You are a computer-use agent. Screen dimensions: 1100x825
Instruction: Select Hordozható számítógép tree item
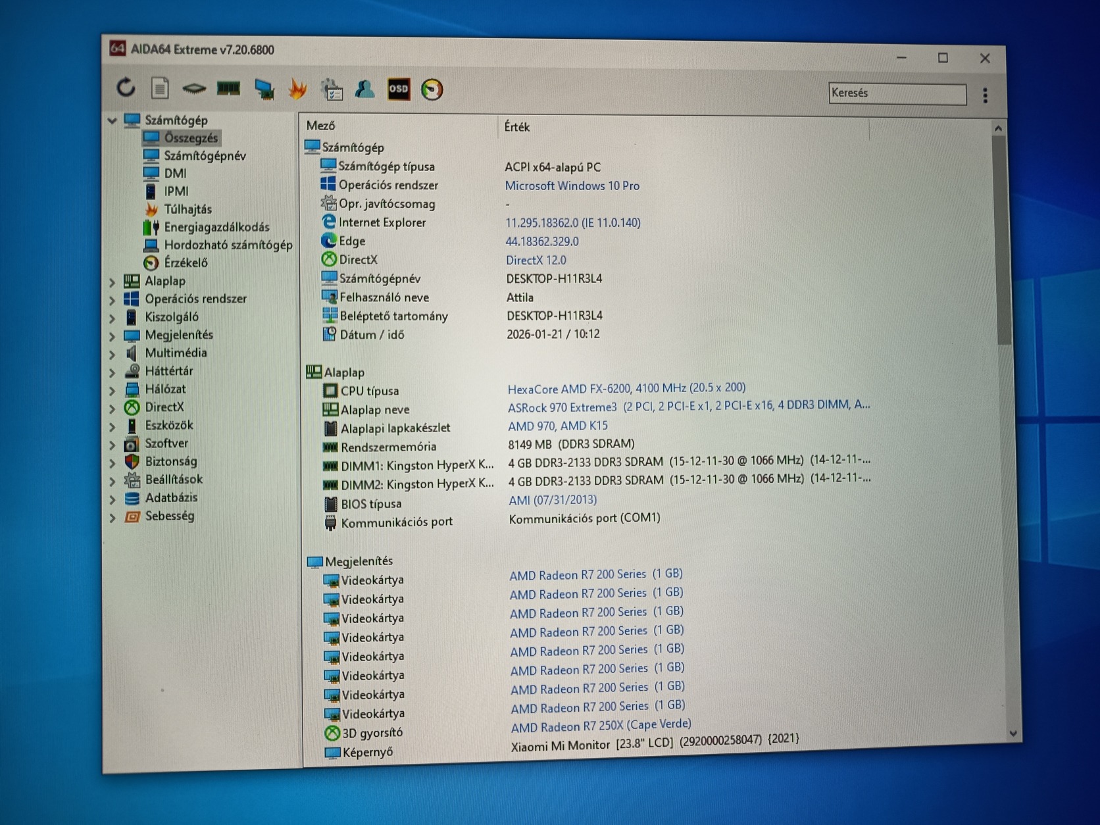click(228, 245)
